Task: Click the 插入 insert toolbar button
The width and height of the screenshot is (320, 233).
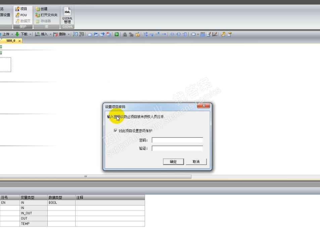Action: pyautogui.click(x=41, y=34)
